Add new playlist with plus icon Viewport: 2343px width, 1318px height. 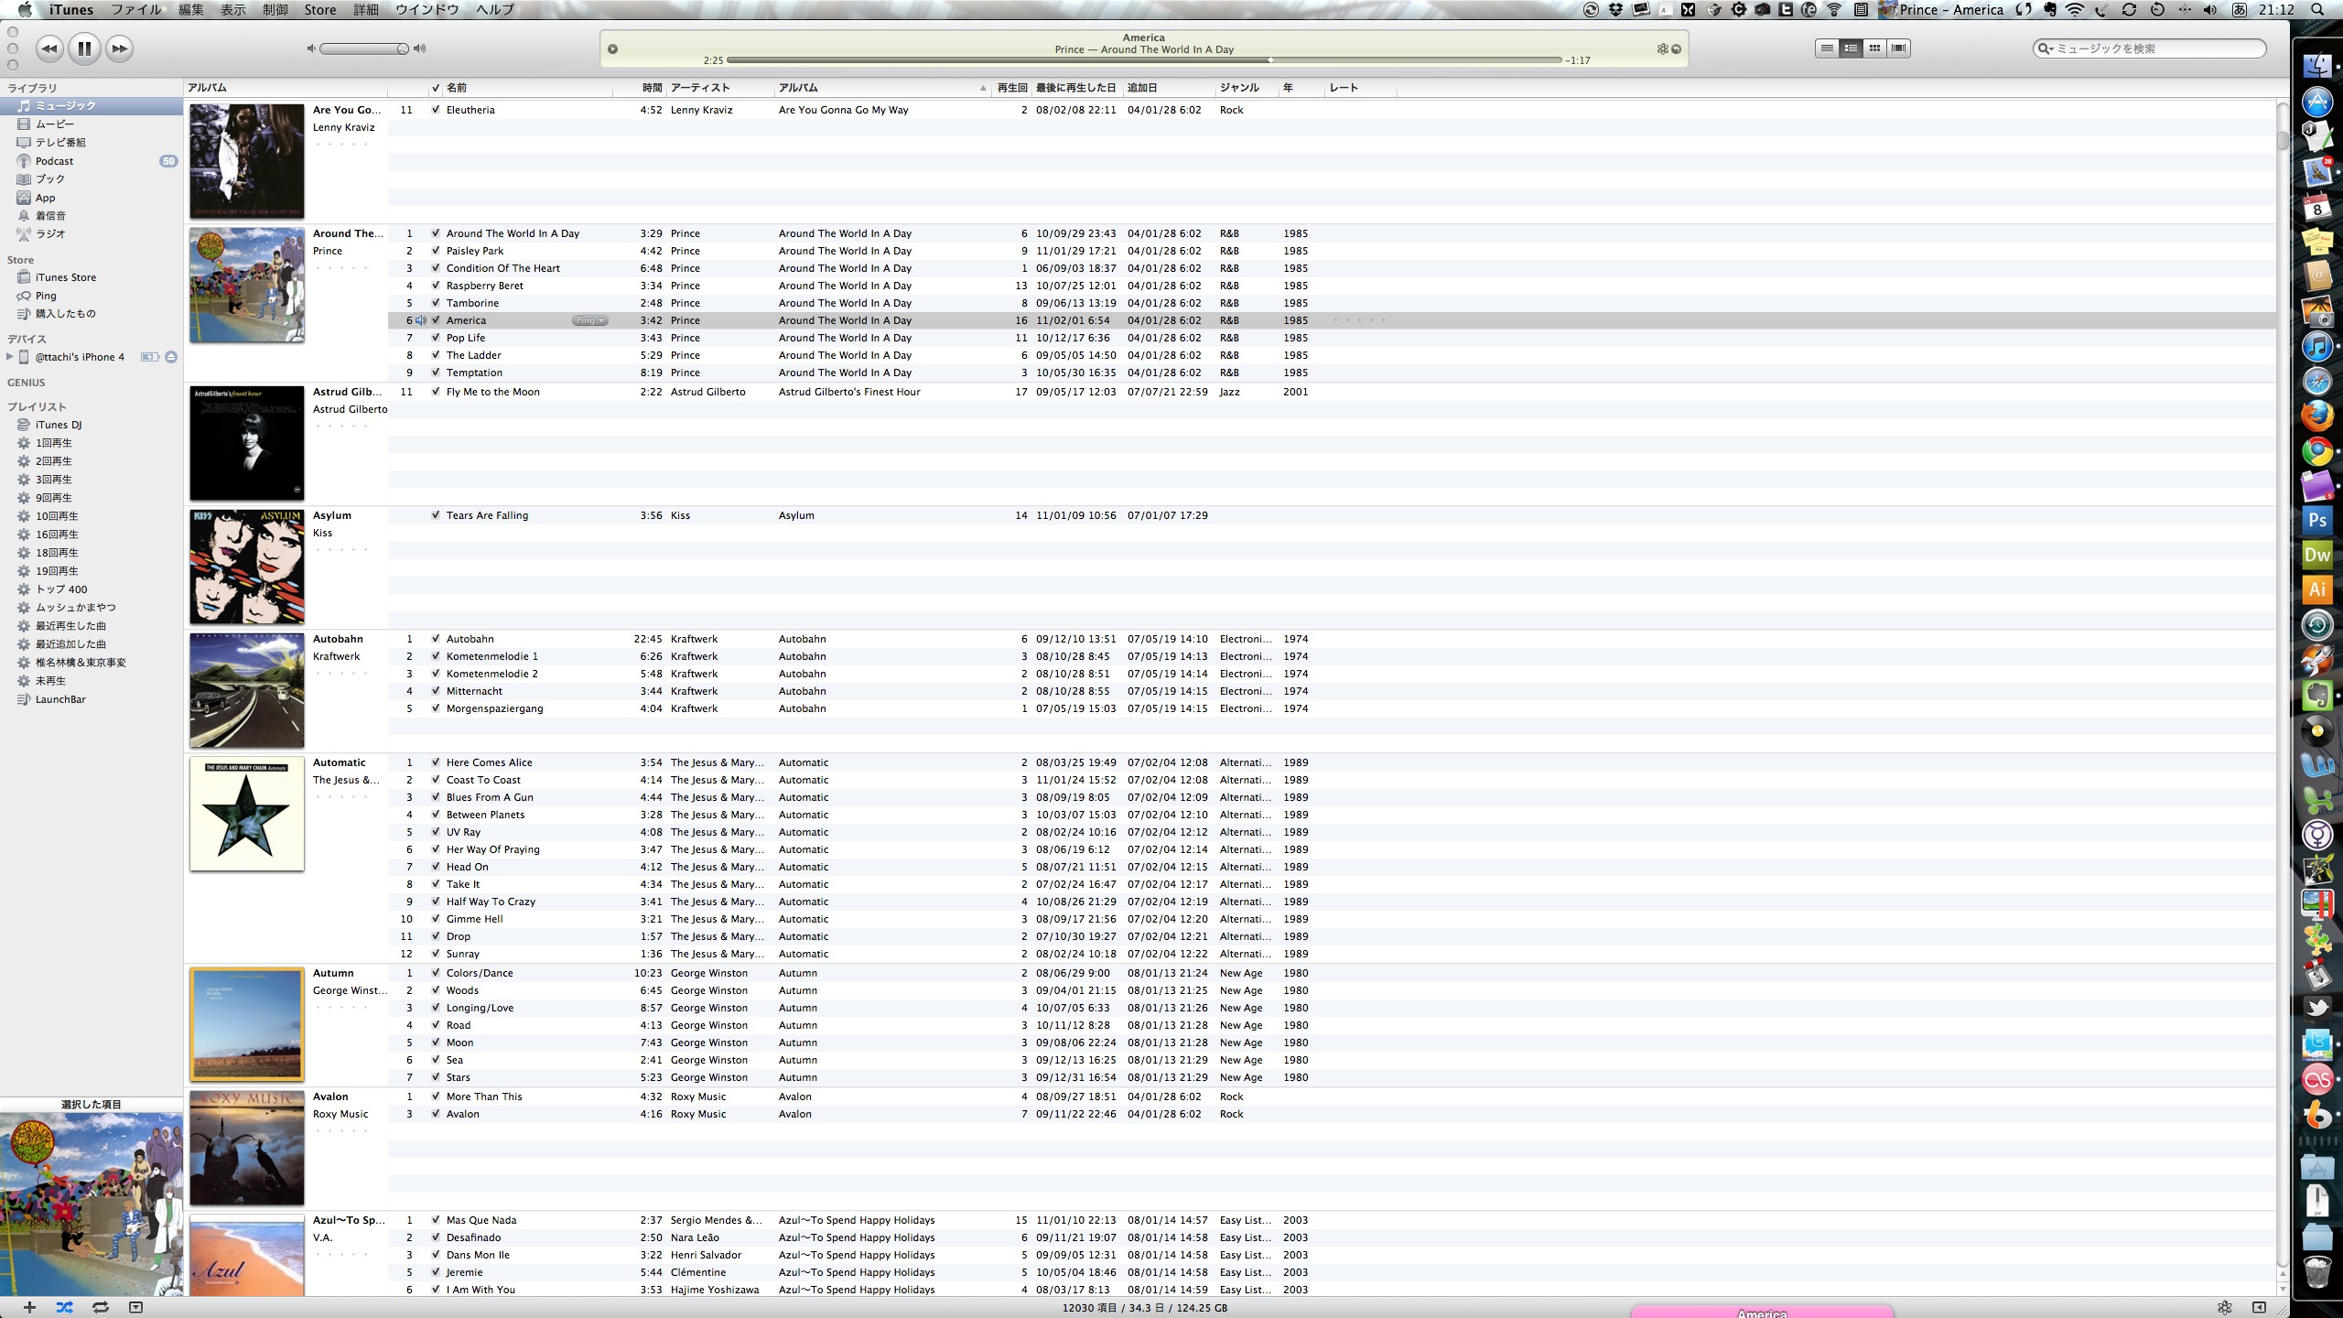click(29, 1307)
